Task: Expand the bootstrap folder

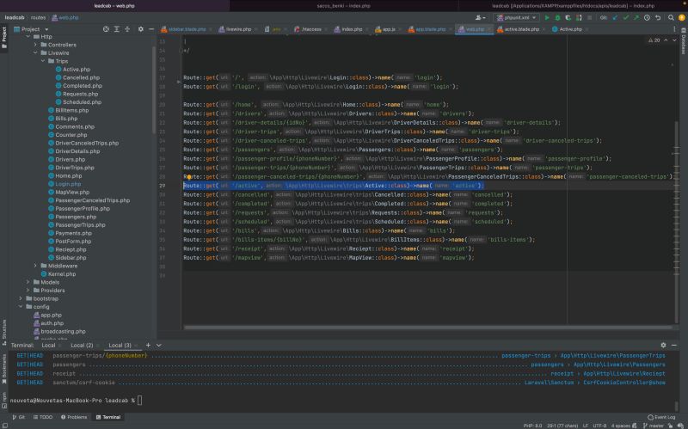Action: tap(21, 298)
